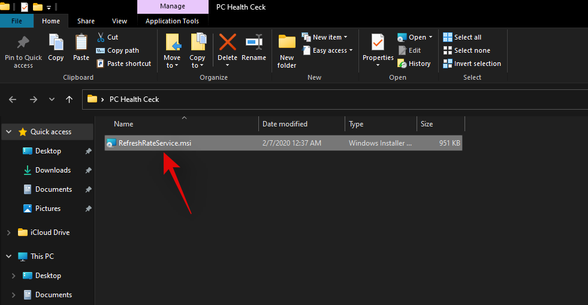Switch to the View ribbon tab
This screenshot has width=588, height=305.
pos(119,21)
